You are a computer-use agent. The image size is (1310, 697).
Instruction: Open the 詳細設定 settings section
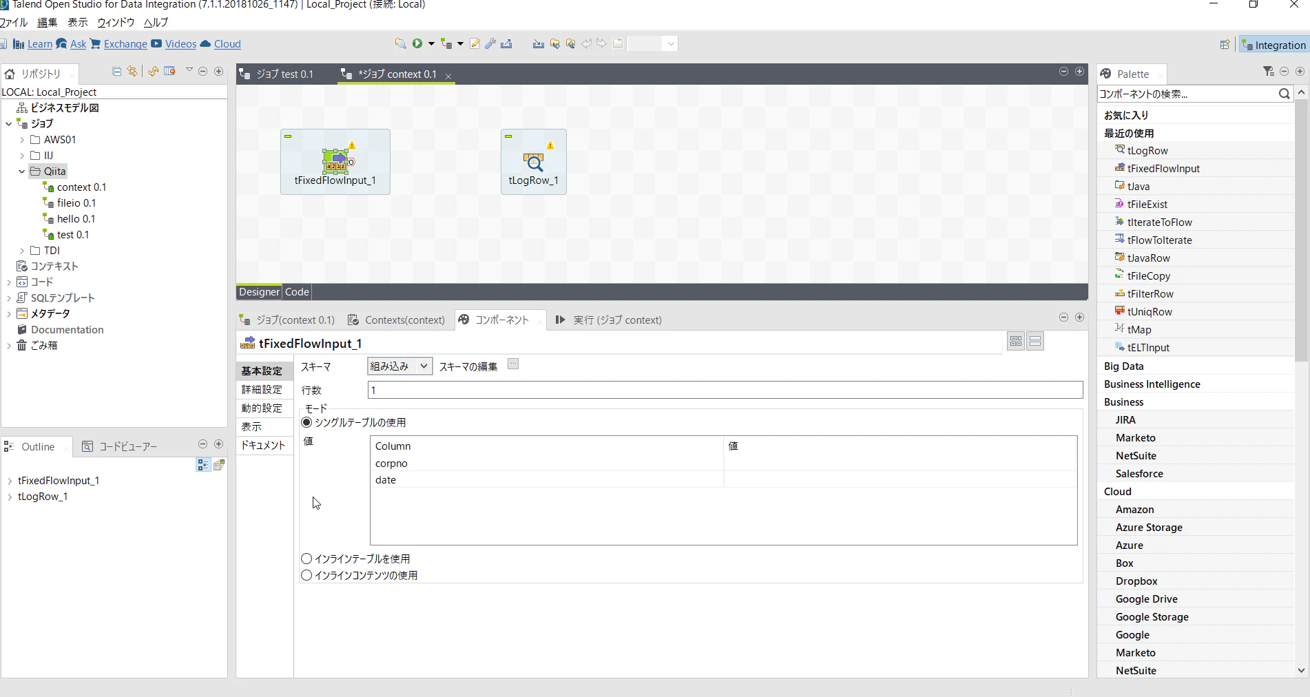coord(262,390)
